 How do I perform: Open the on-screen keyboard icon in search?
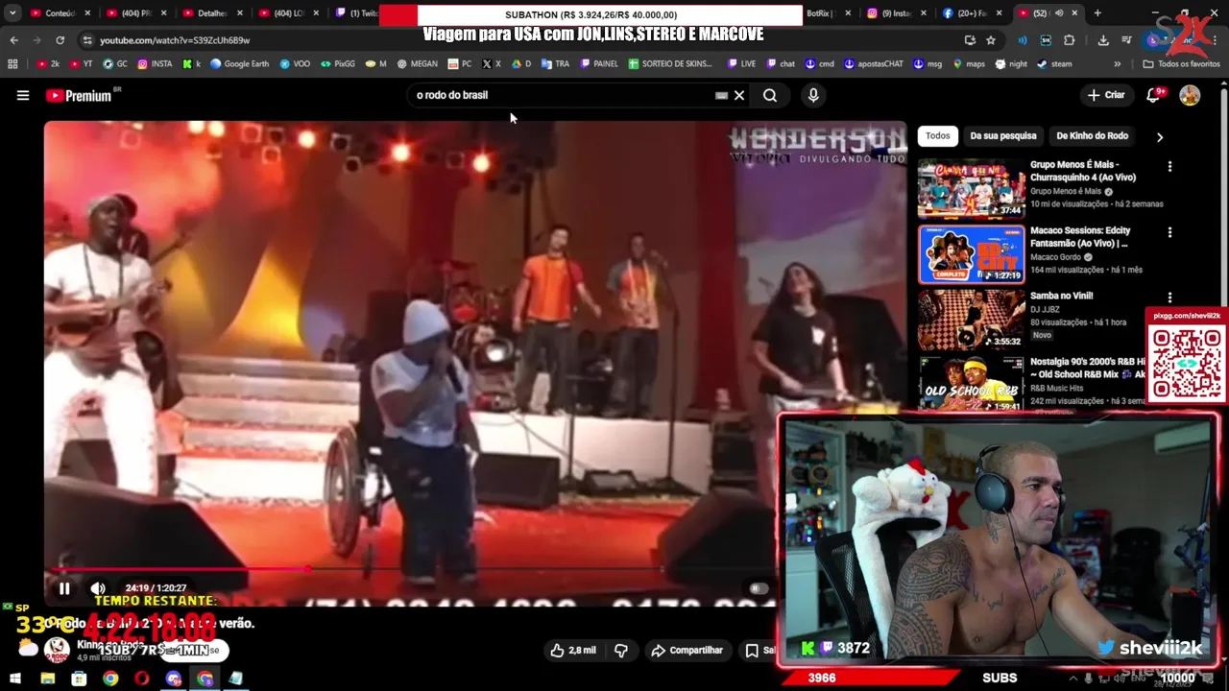pyautogui.click(x=721, y=95)
